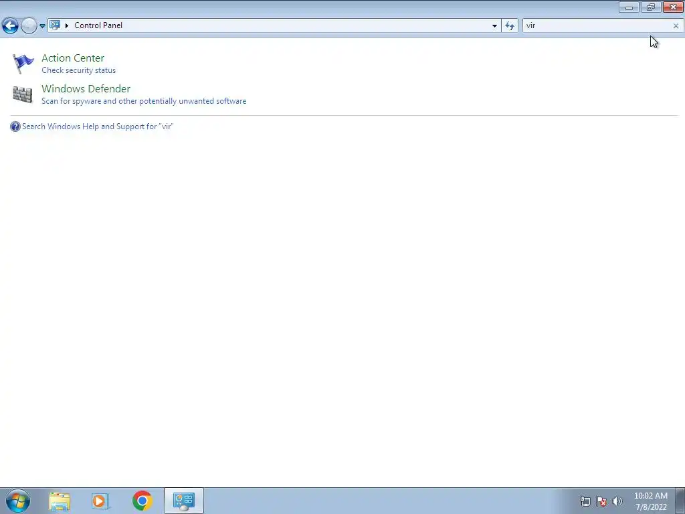Open the recent pages dropdown arrow
Viewport: 685px width, 514px height.
(x=42, y=26)
